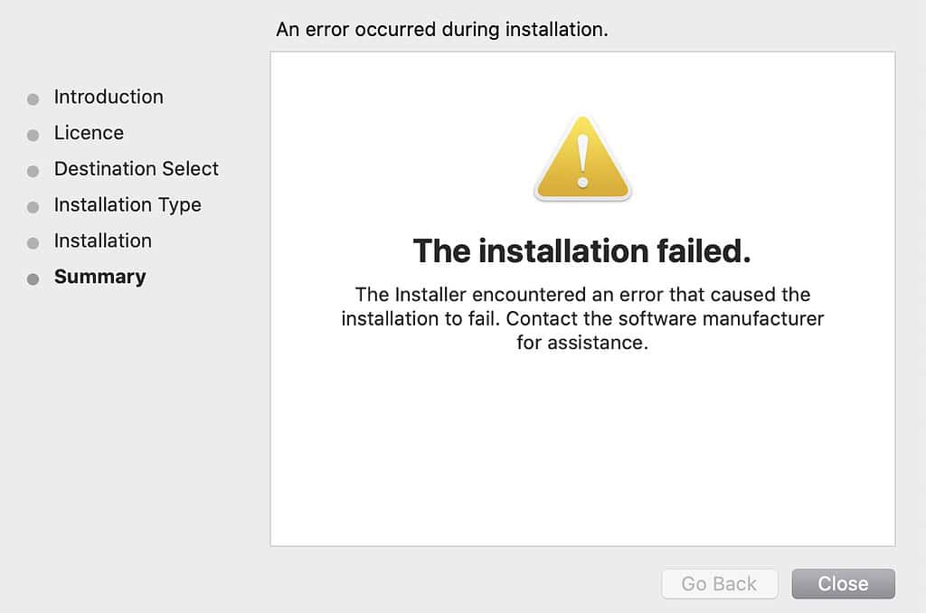
Task: Select the Introduction step label
Action: (x=109, y=97)
